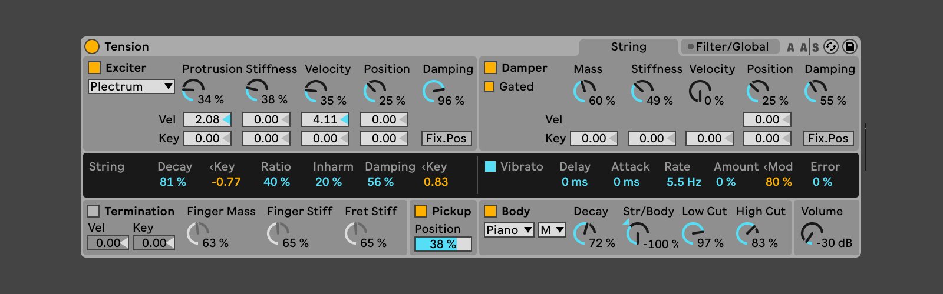Click the Fret Stiff knob
The height and width of the screenshot is (294, 943).
(355, 233)
